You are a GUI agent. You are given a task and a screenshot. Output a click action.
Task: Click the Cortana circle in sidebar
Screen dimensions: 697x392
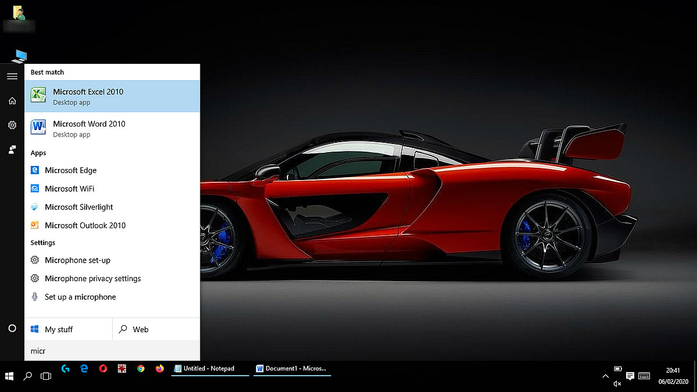[x=12, y=328]
